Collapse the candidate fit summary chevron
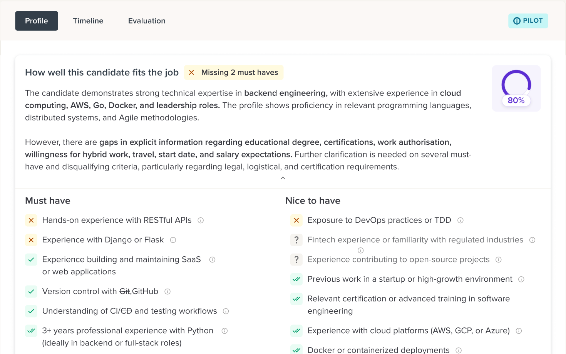566x354 pixels. pyautogui.click(x=283, y=178)
